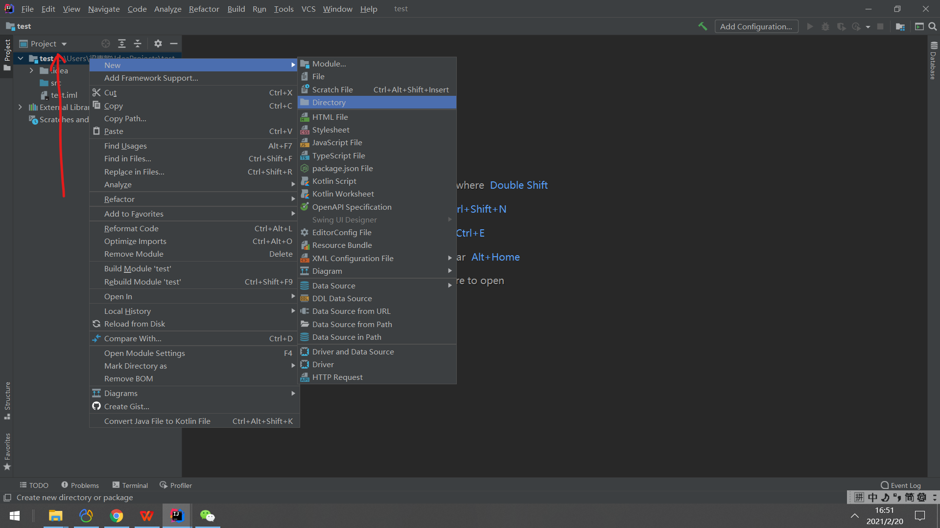Viewport: 940px width, 528px height.
Task: Toggle the Database tool window
Action: tap(933, 61)
